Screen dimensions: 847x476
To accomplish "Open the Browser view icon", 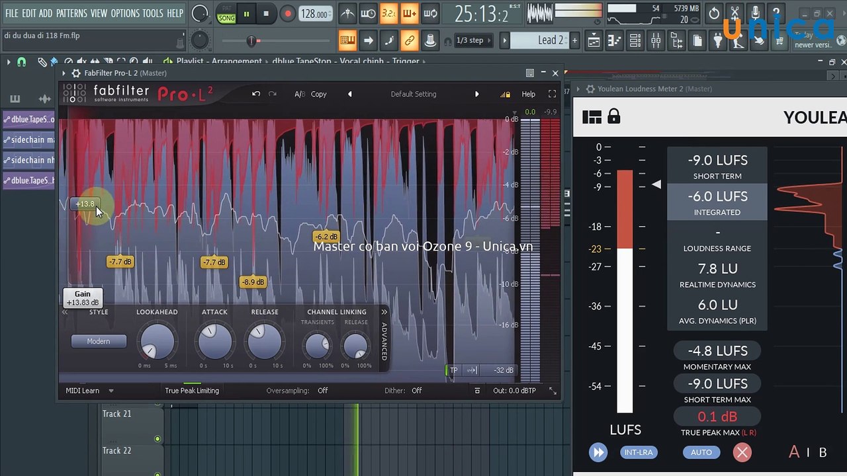I will click(676, 41).
